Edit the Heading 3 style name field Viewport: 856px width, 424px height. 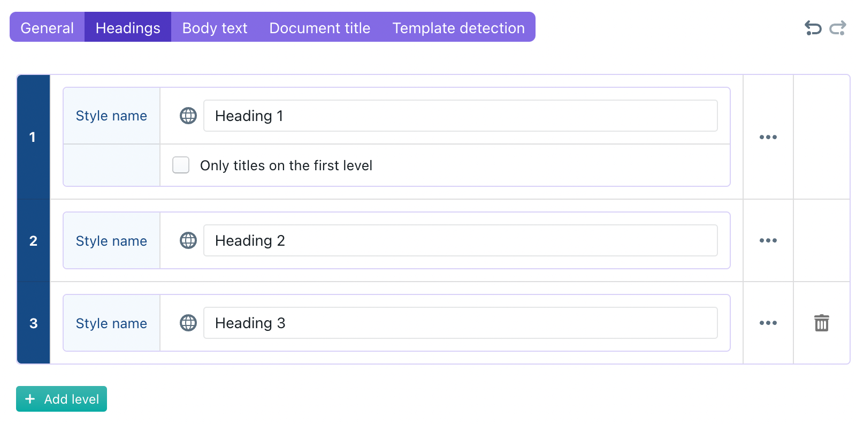pyautogui.click(x=460, y=323)
